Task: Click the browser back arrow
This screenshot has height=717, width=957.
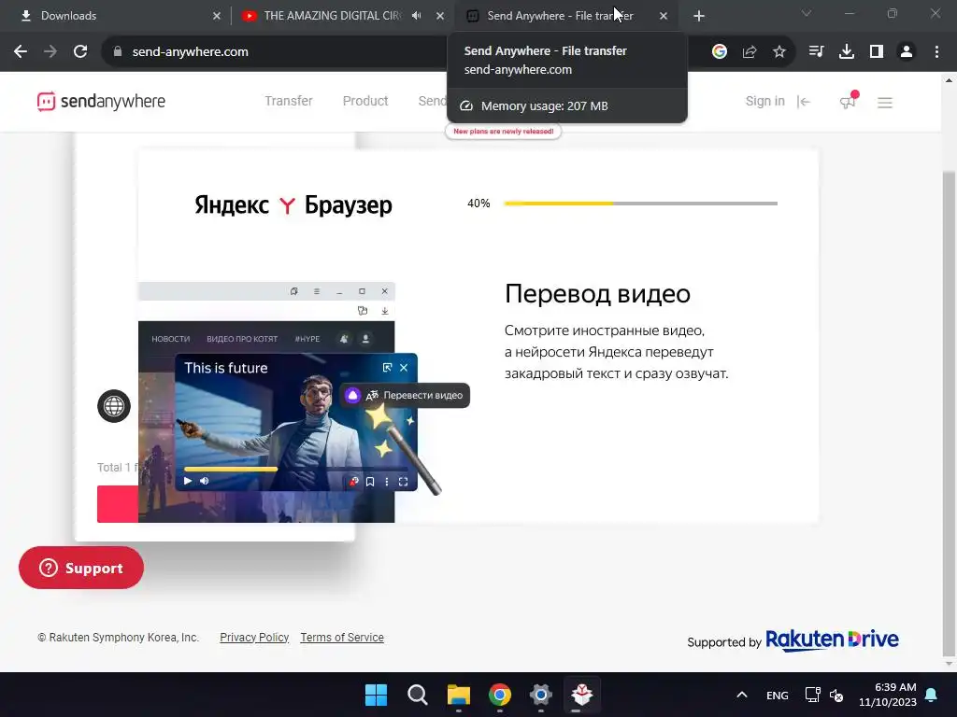Action: [x=21, y=52]
